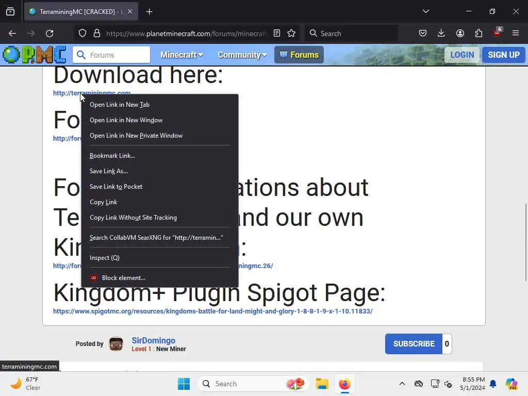Click the taskbar Search box

[x=253, y=384]
